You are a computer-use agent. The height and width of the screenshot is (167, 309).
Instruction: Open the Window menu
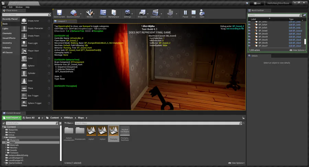(x=19, y=7)
